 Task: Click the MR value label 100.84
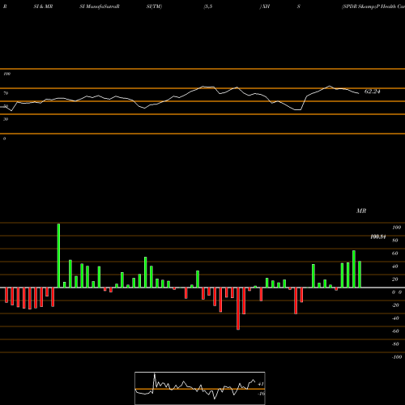[x=378, y=237]
